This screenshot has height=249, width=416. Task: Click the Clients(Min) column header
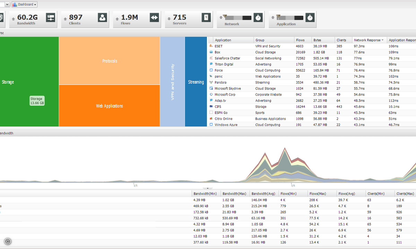click(x=380, y=194)
